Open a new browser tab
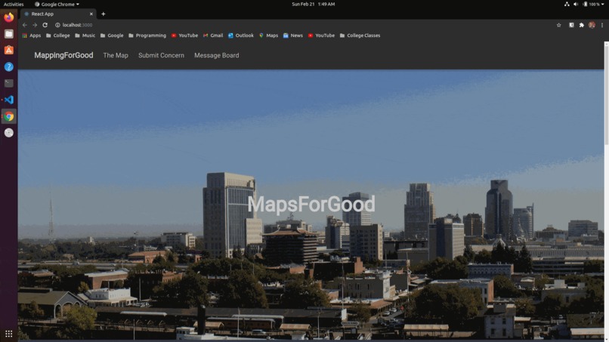Screen dimensions: 609x342 click(104, 14)
